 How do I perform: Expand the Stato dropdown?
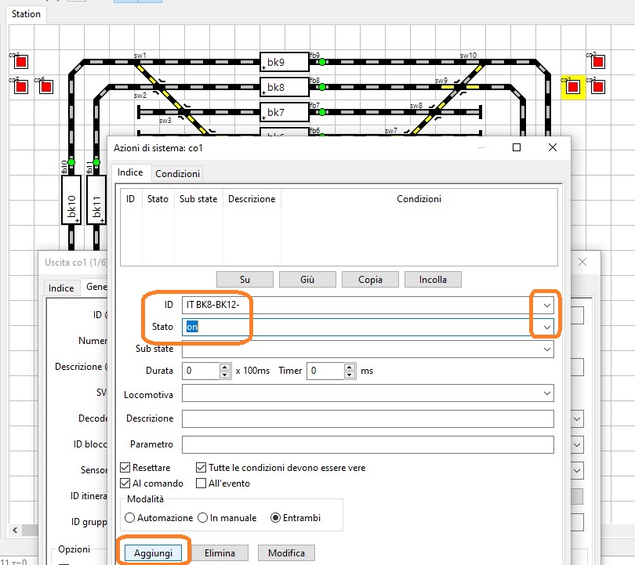coord(547,327)
